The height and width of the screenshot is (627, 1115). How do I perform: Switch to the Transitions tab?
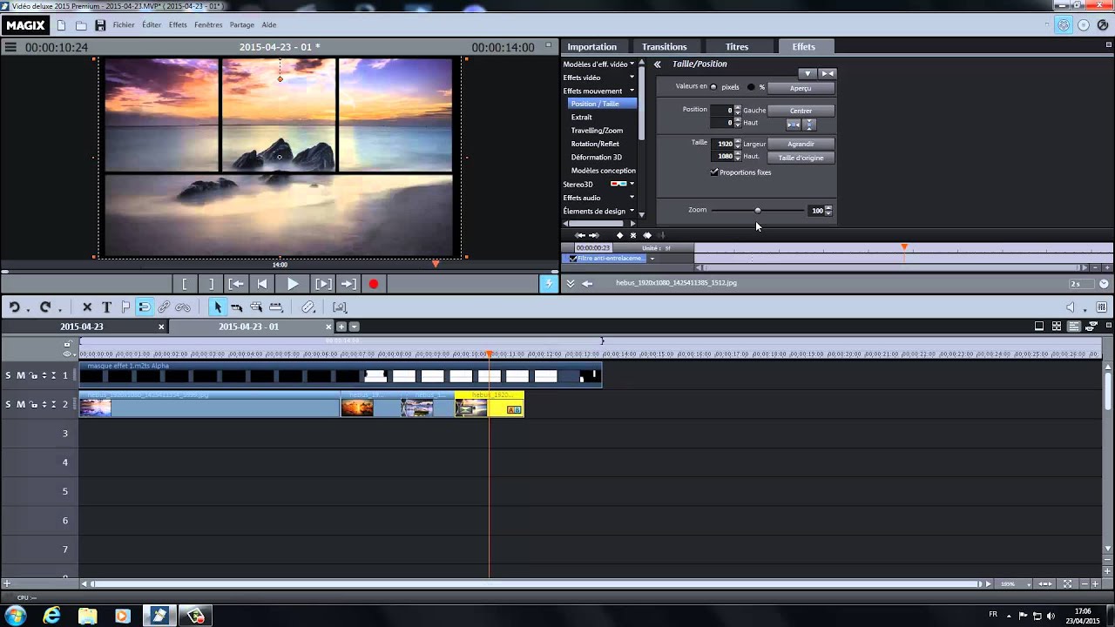[x=665, y=47]
